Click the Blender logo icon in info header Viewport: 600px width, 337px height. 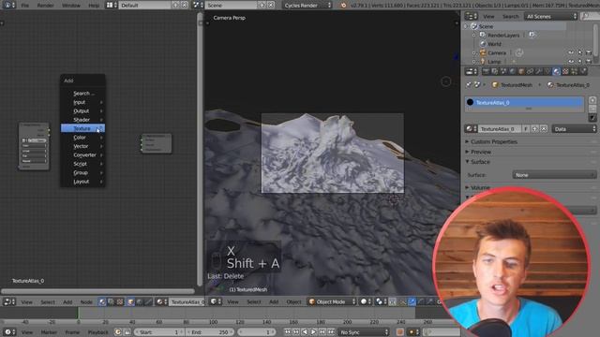pyautogui.click(x=343, y=6)
